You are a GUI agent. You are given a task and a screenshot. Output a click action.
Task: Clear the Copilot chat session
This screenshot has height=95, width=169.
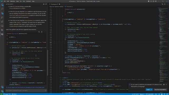44,4
